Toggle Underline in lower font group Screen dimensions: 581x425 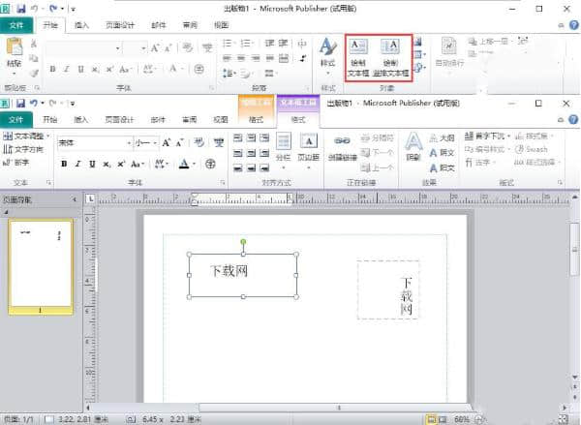pyautogui.click(x=91, y=164)
